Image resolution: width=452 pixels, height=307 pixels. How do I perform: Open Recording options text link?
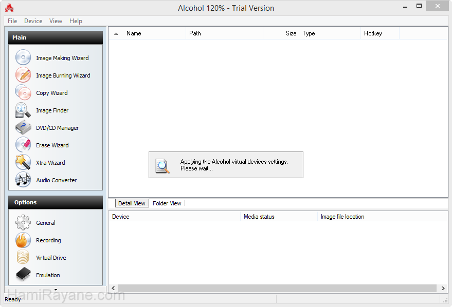click(48, 240)
